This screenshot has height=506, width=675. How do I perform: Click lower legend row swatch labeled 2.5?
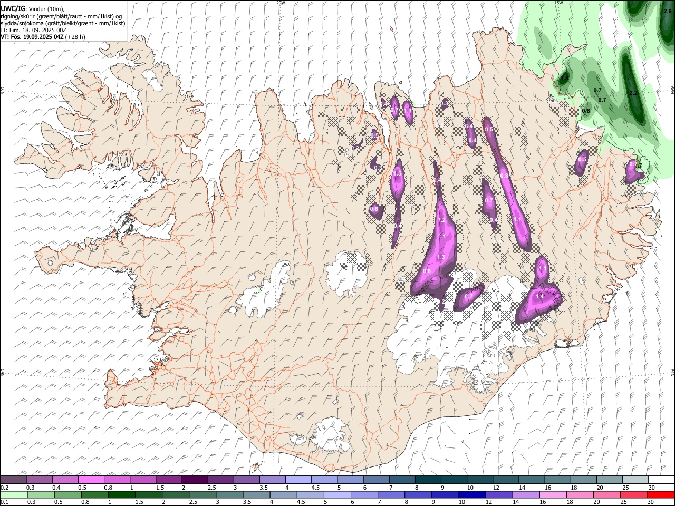pos(202,494)
